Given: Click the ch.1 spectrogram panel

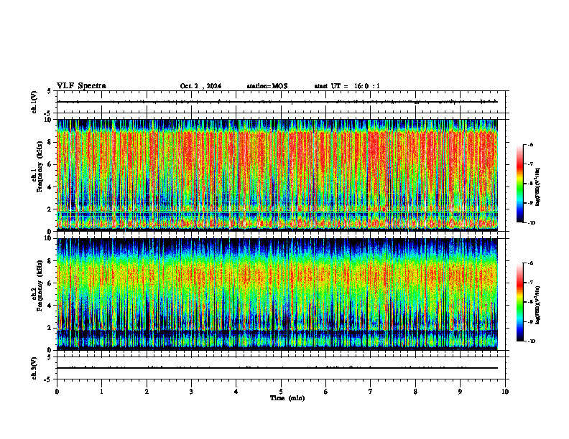Looking at the screenshot, I should 277,175.
